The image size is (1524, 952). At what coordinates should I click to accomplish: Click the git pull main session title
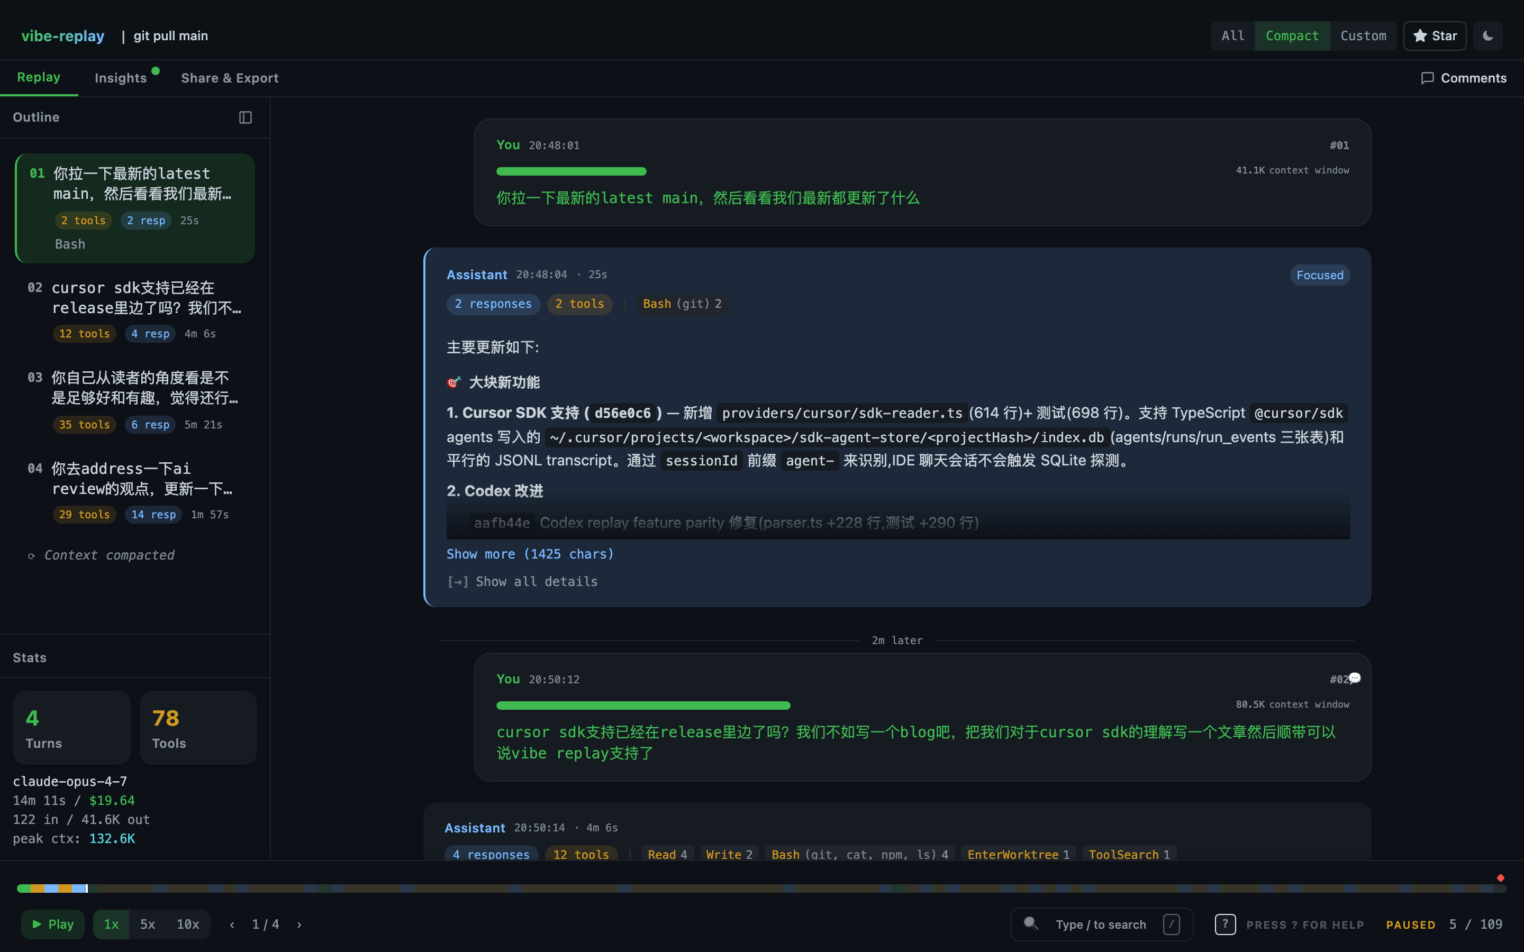171,36
